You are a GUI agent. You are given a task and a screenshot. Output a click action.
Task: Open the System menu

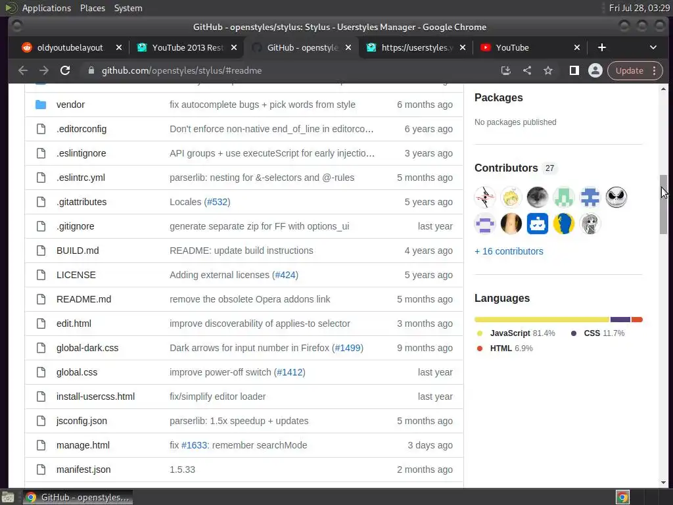coord(128,8)
